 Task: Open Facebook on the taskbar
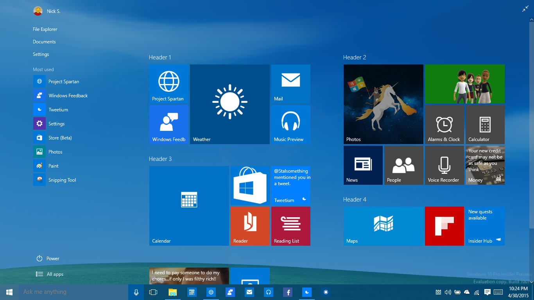[x=287, y=292]
